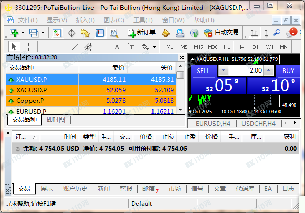The height and width of the screenshot is (213, 305).
Task: Open the Navigator star folder icon
Action: point(85,32)
